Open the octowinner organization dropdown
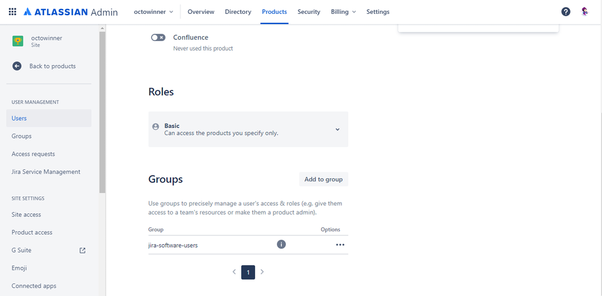The width and height of the screenshot is (602, 296). [154, 12]
